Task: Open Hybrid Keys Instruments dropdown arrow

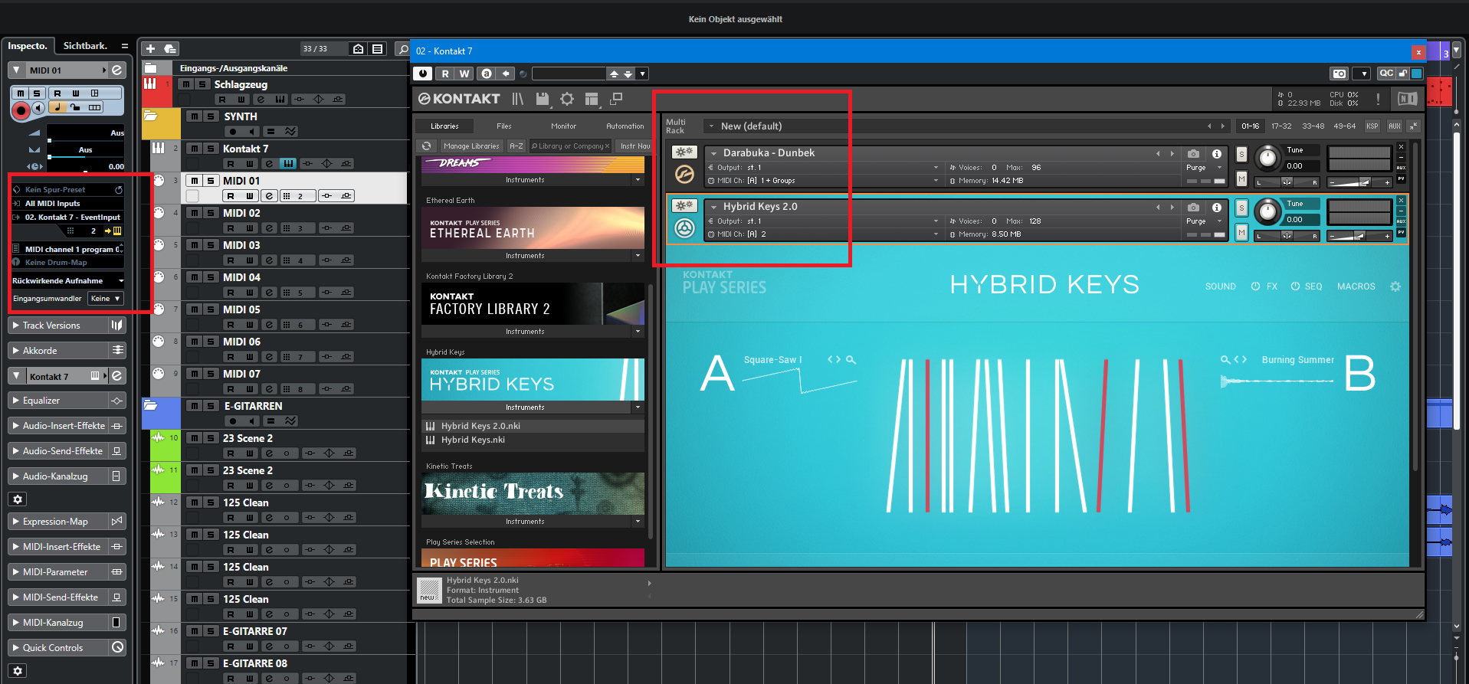Action: 638,407
